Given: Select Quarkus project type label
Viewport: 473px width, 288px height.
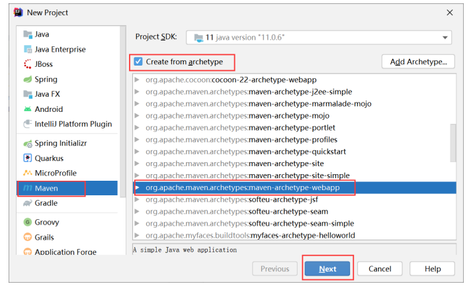Looking at the screenshot, I should click(49, 158).
